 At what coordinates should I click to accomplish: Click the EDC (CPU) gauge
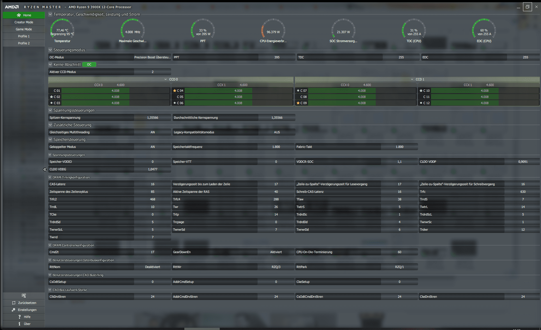click(484, 30)
